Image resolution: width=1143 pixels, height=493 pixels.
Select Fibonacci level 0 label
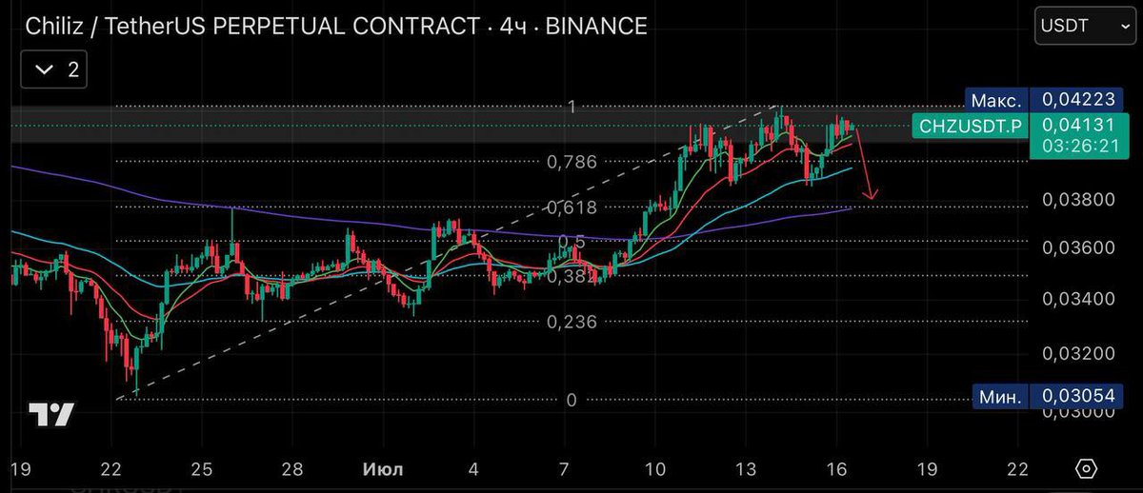[571, 400]
